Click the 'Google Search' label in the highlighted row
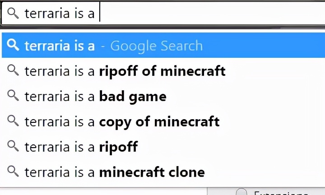This screenshot has height=195, width=325. point(156,46)
